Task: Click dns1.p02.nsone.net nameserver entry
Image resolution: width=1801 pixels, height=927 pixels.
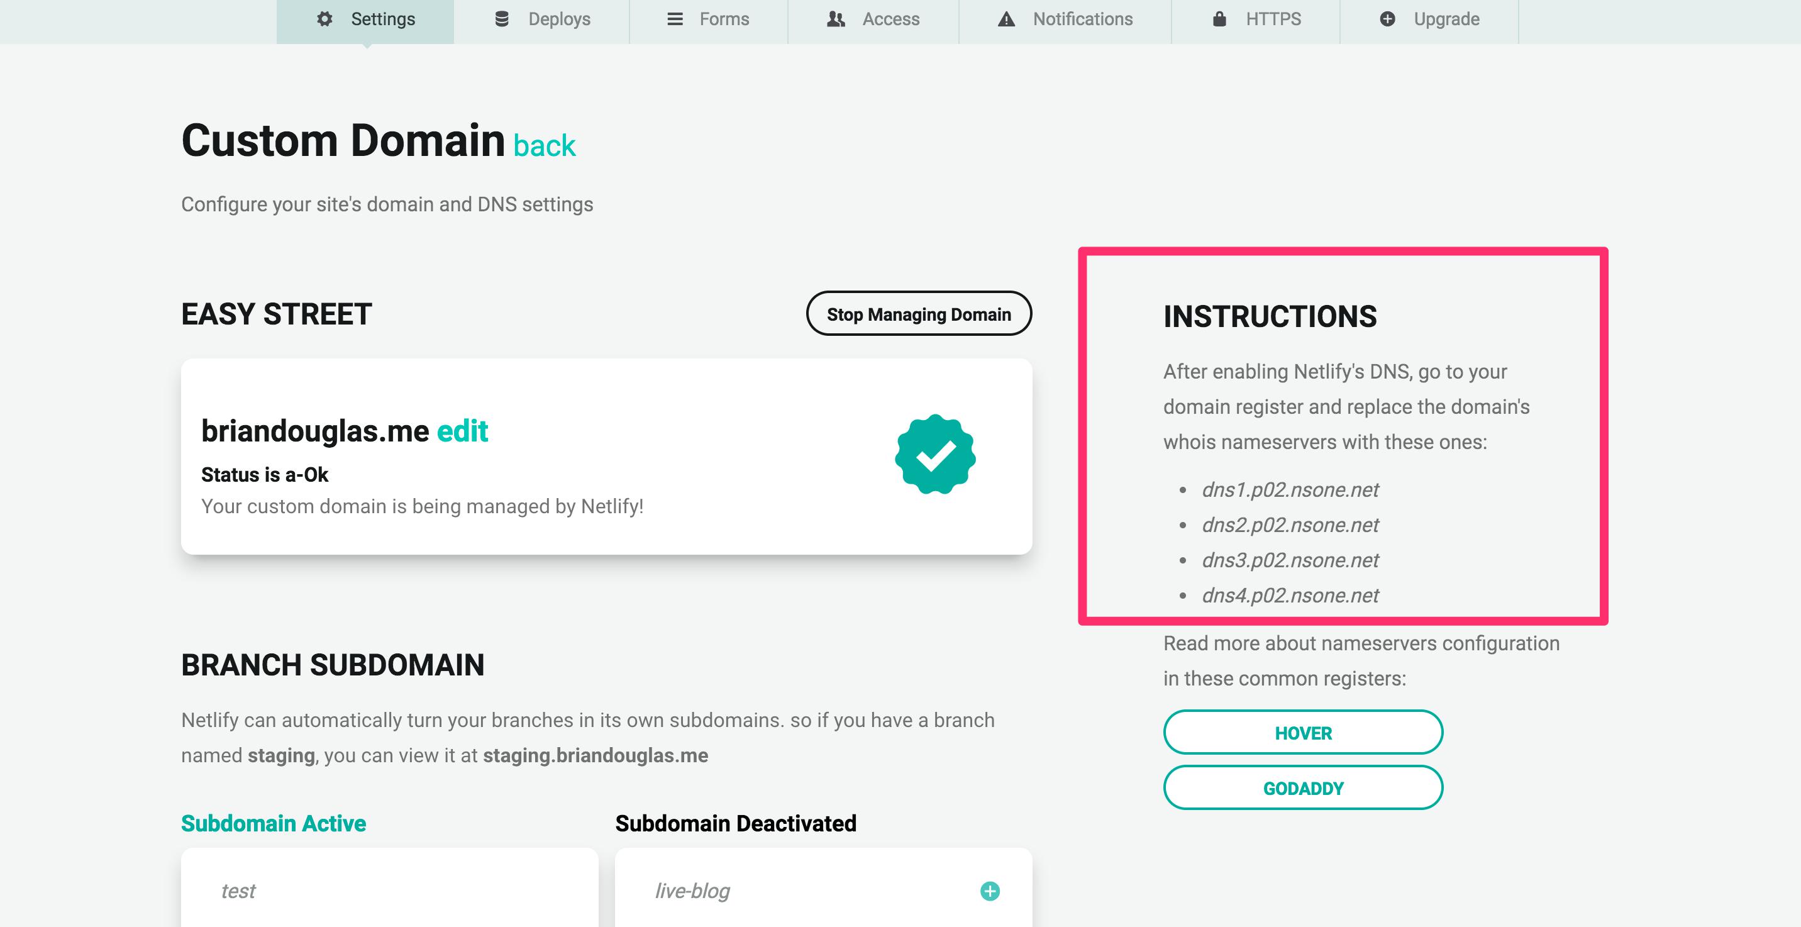Action: (1289, 489)
